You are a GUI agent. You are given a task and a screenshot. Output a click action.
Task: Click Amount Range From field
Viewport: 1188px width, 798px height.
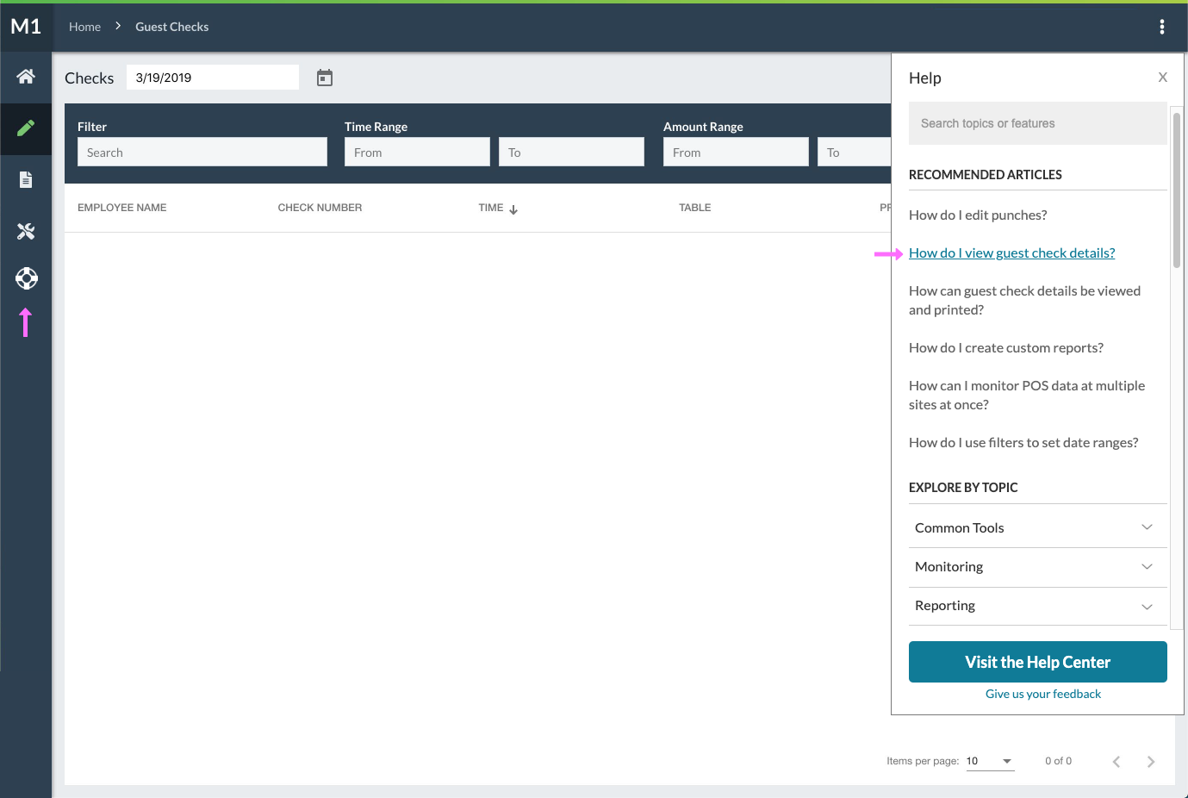pos(736,153)
